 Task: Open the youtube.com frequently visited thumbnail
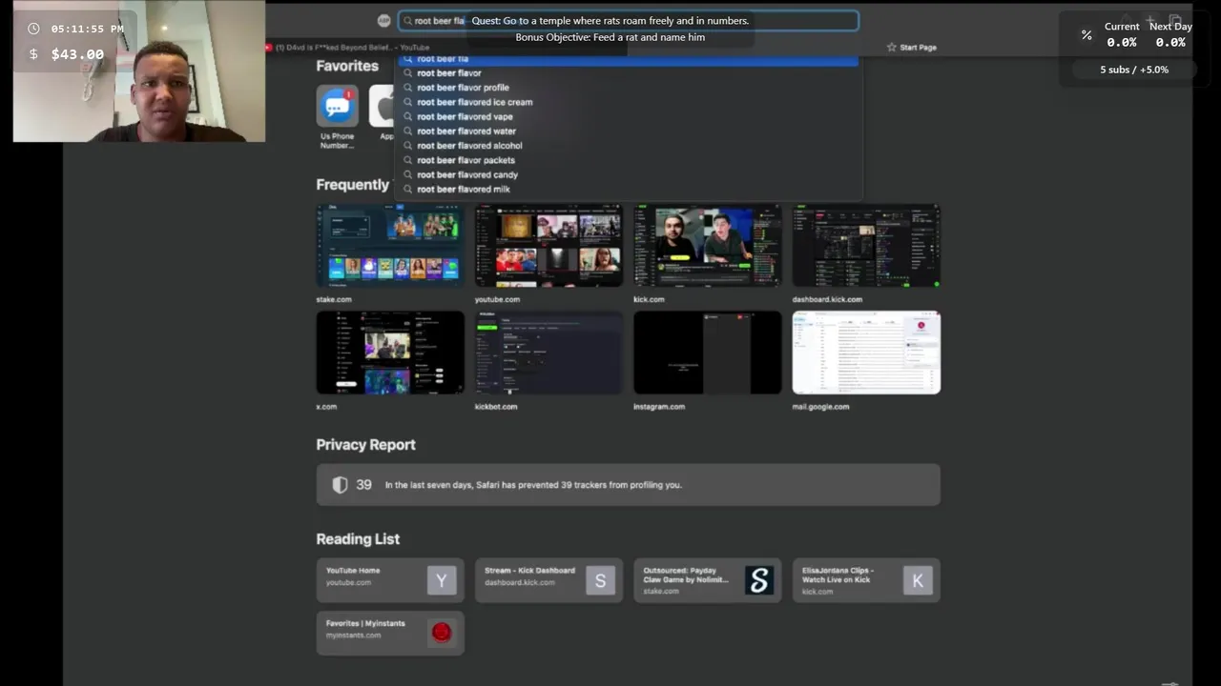tap(548, 245)
